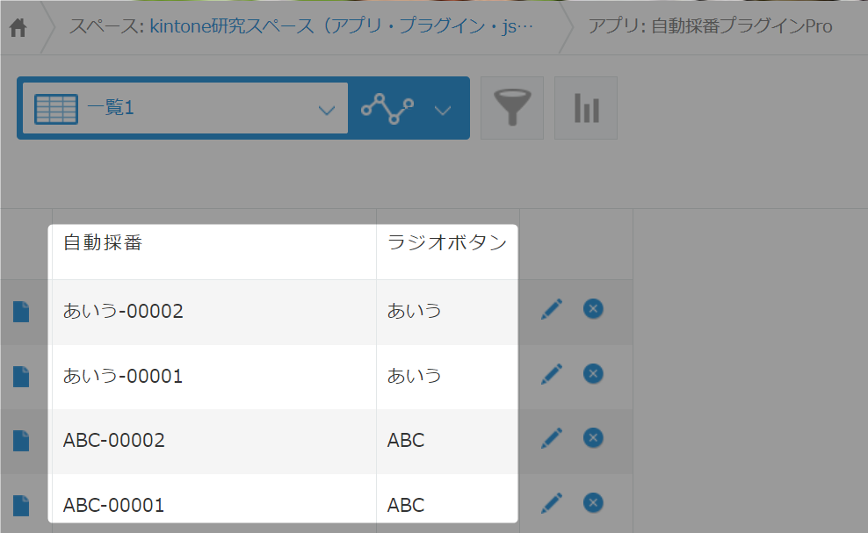The image size is (868, 533).
Task: Open record details for ABC-00001 document icon
Action: click(x=19, y=505)
